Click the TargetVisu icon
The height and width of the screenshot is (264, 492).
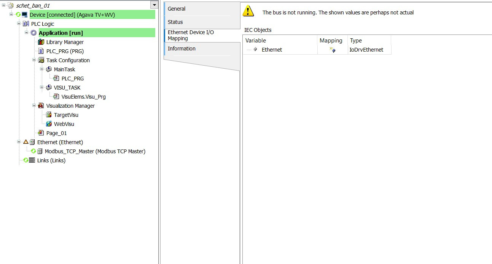[x=49, y=115]
